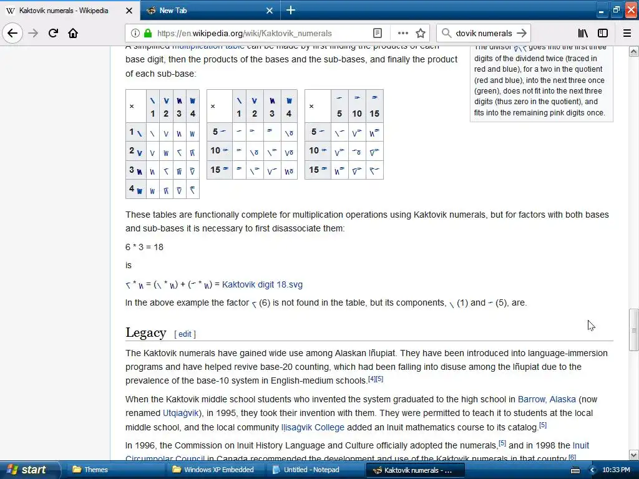The width and height of the screenshot is (639, 479).
Task: Go back to the previous page
Action: click(12, 33)
